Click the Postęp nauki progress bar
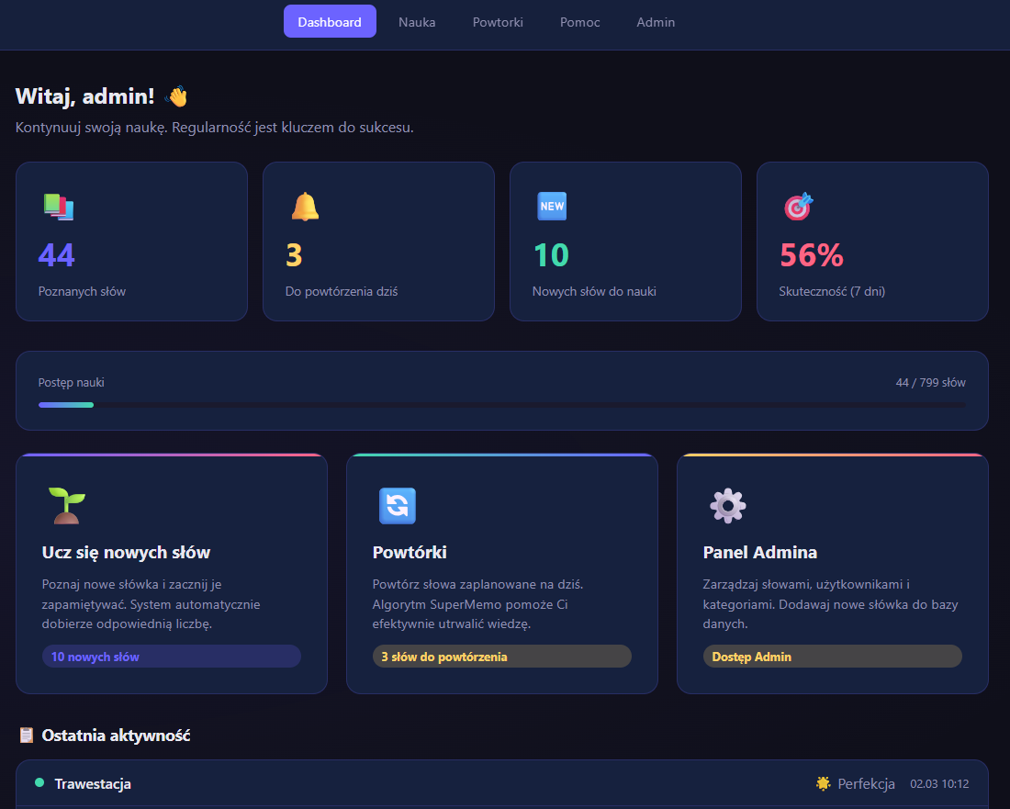Image resolution: width=1010 pixels, height=809 pixels. pos(501,405)
